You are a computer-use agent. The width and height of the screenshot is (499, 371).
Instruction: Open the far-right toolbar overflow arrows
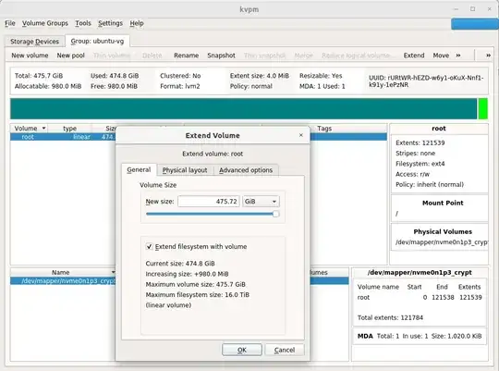[x=488, y=56]
